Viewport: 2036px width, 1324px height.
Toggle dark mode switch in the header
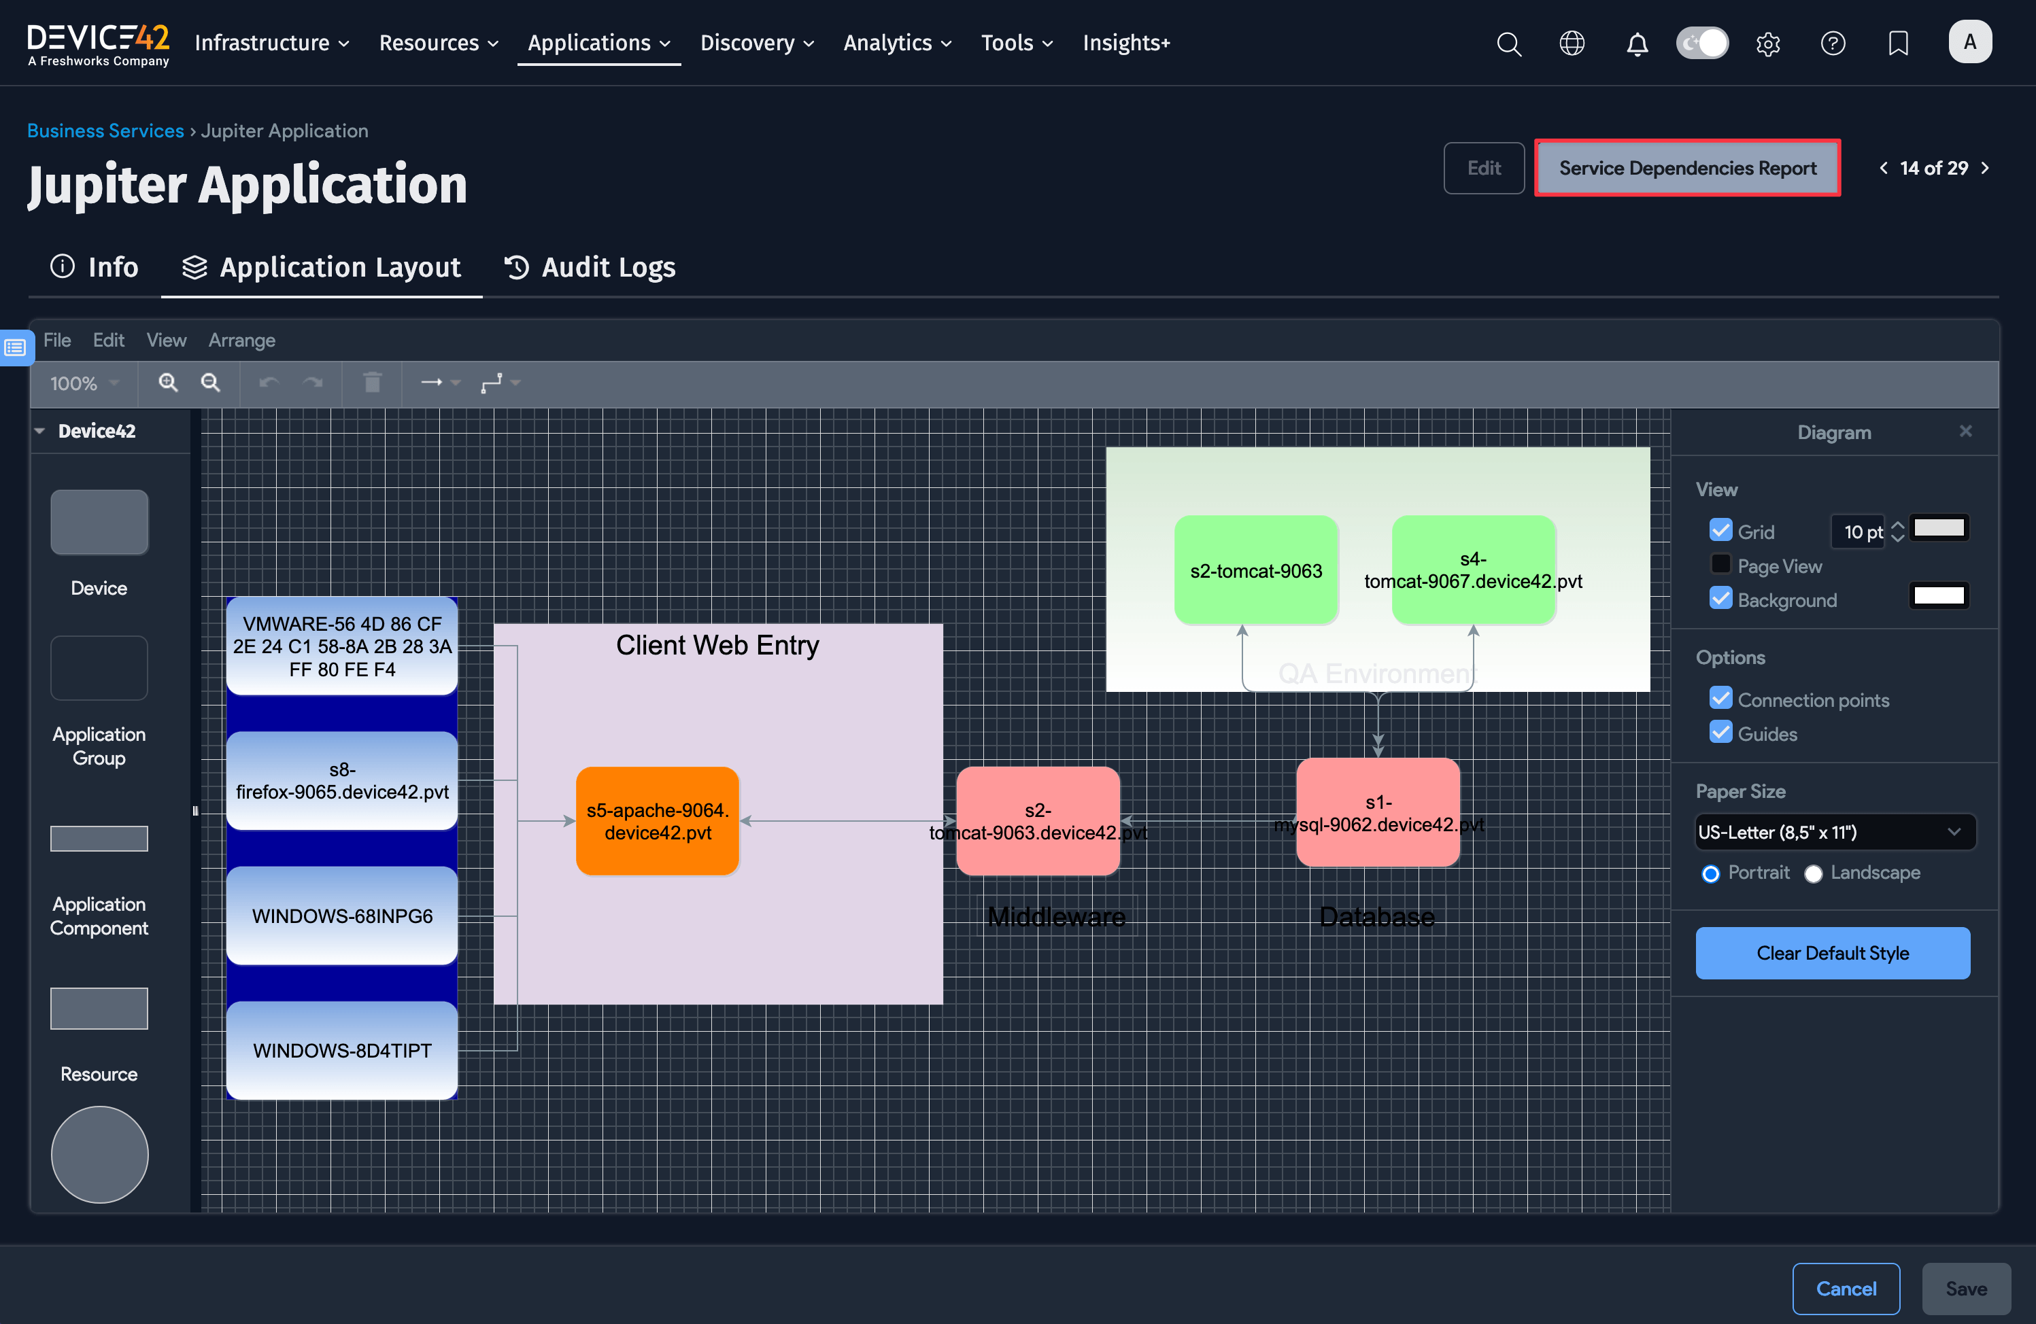tap(1702, 42)
